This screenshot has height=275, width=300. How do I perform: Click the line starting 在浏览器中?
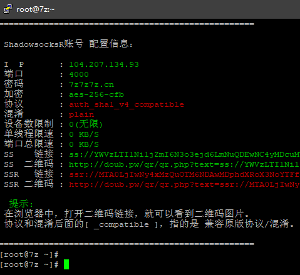click(x=127, y=214)
